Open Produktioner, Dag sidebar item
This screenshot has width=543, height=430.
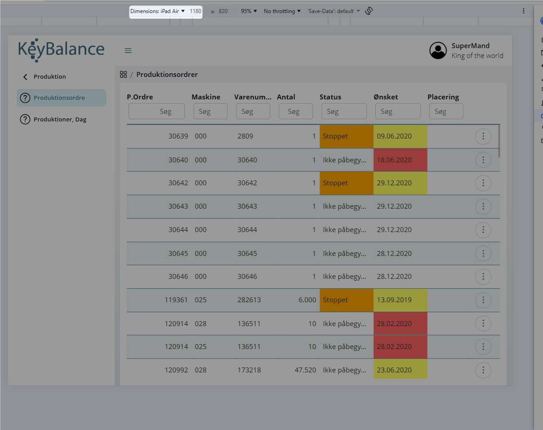(60, 120)
